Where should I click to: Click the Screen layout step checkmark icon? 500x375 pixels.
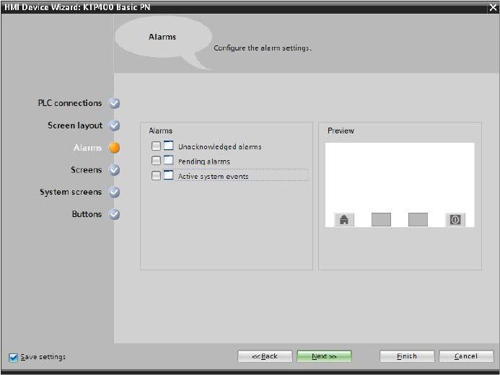coord(114,125)
